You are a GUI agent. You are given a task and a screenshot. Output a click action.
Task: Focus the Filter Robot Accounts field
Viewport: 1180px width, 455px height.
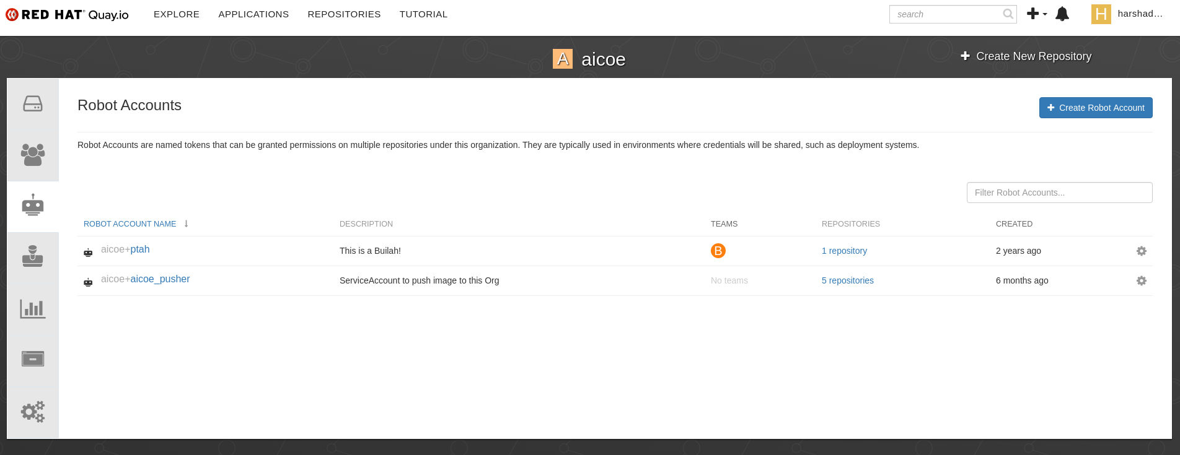click(1060, 193)
